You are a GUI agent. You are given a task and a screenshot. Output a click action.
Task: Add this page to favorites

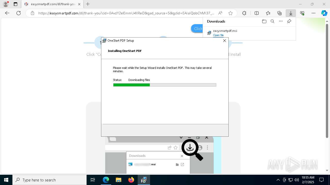click(x=230, y=13)
